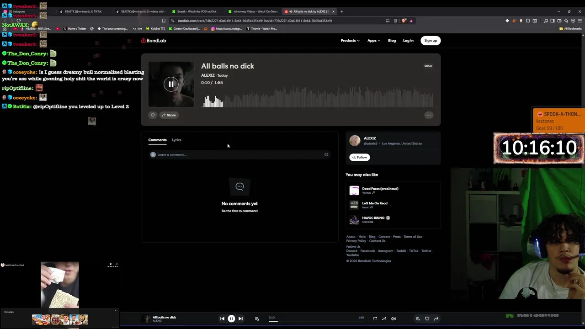The height and width of the screenshot is (329, 585).
Task: Open the BandLab logo home link
Action: [154, 41]
